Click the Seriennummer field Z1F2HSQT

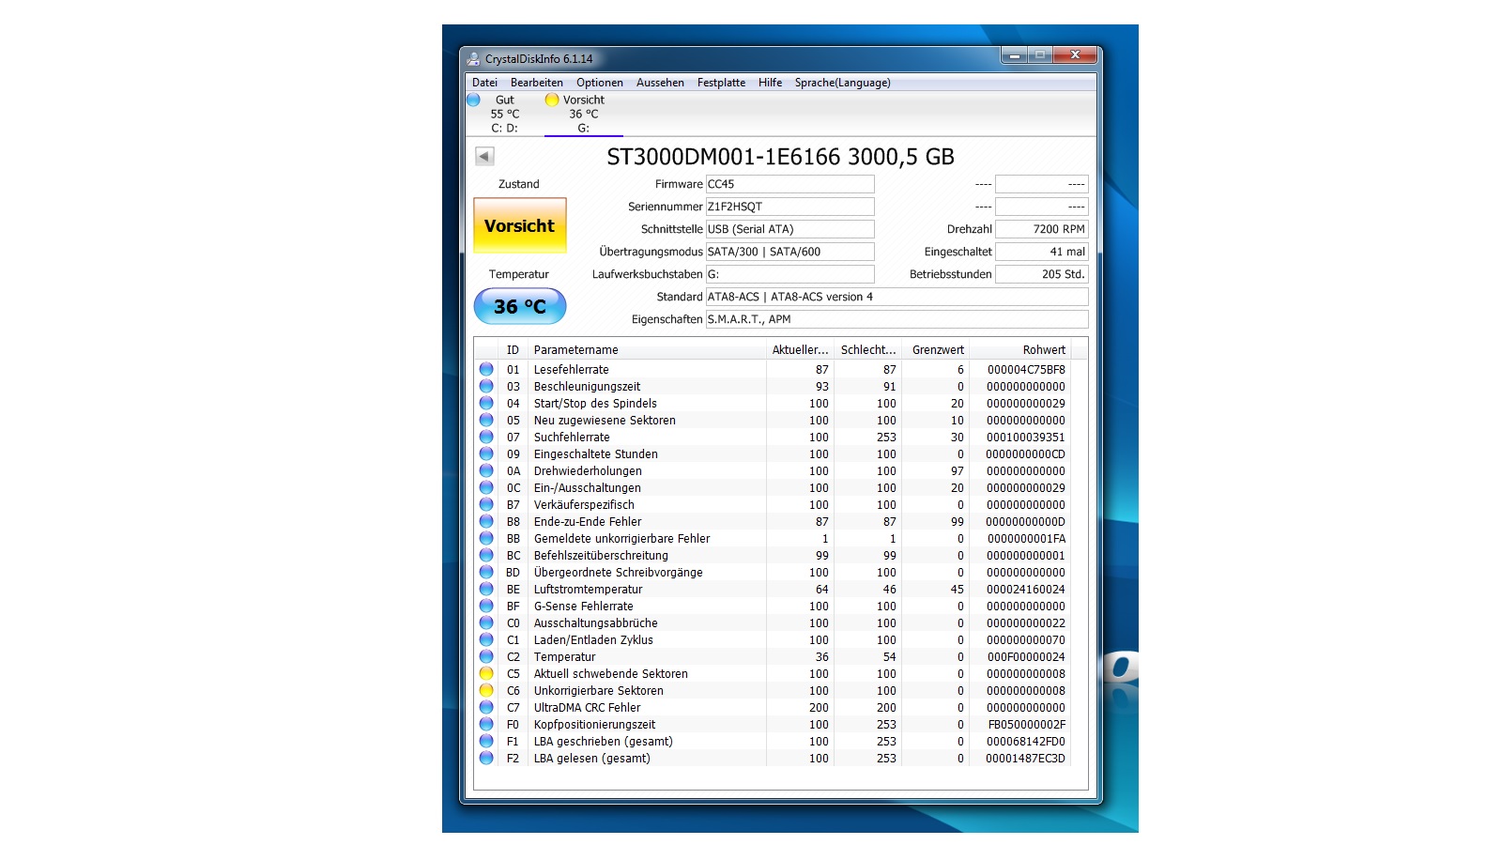[790, 207]
